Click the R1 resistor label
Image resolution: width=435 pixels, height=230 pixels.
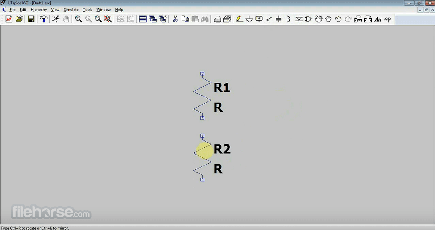pyautogui.click(x=222, y=87)
